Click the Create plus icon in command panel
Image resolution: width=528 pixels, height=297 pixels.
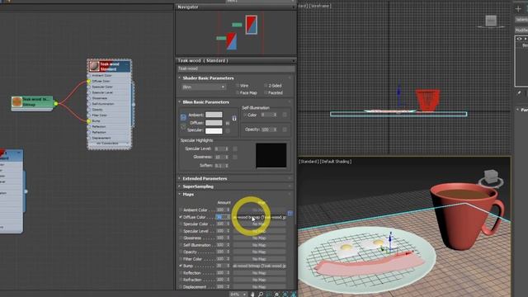pos(518,9)
